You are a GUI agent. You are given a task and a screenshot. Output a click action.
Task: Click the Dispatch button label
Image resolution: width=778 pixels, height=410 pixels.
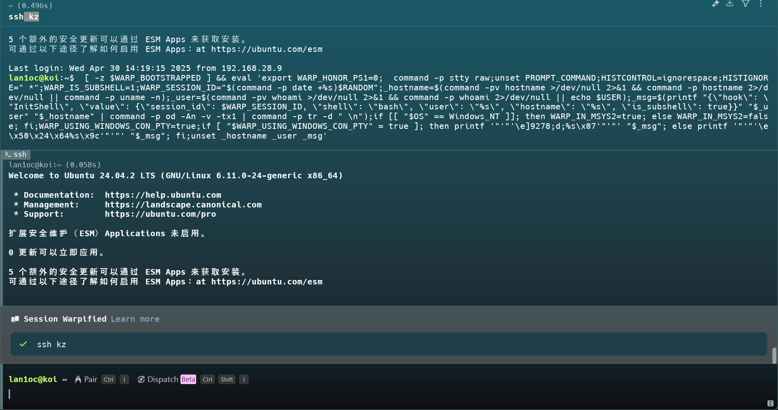162,379
